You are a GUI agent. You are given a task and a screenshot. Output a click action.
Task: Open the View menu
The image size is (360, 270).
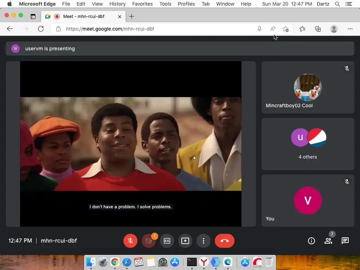pyautogui.click(x=97, y=4)
